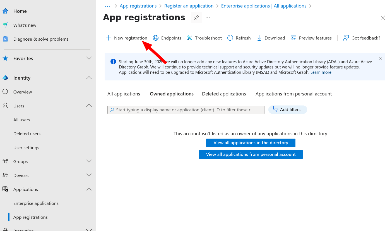385x231 pixels.
Task: Collapse the Identity section
Action: [x=89, y=78]
